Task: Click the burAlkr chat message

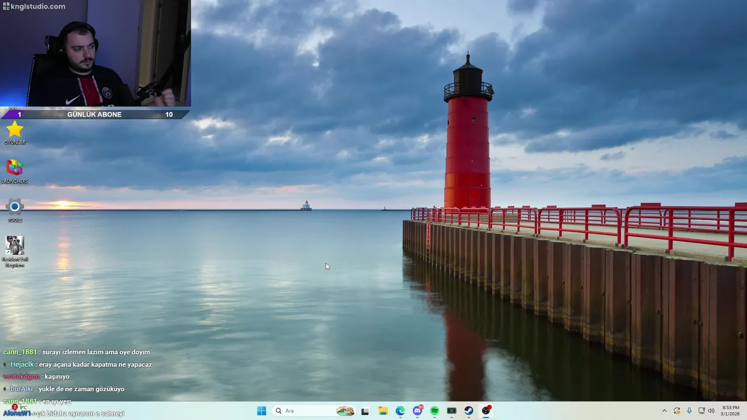Action: [x=64, y=389]
